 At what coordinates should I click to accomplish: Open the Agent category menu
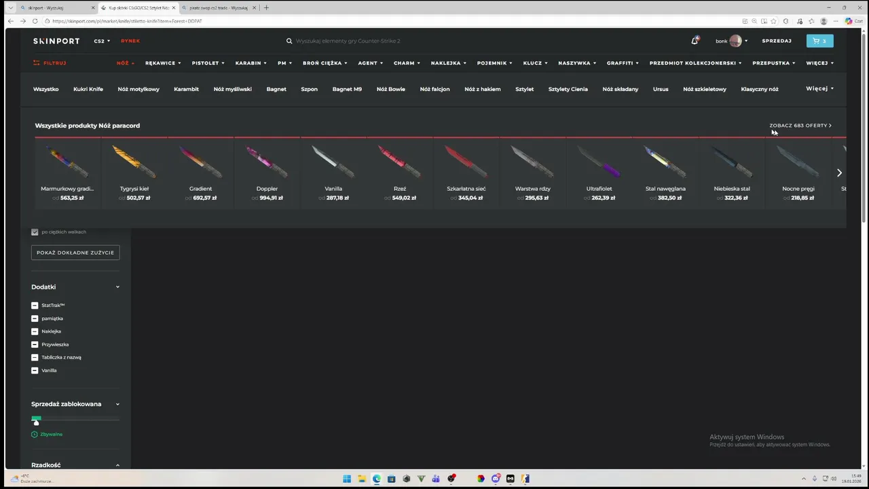(370, 62)
